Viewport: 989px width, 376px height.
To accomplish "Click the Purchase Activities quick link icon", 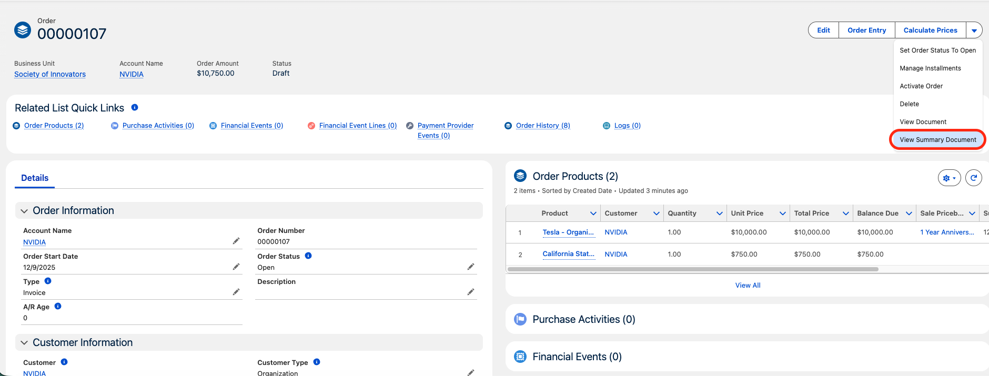I will (x=115, y=126).
